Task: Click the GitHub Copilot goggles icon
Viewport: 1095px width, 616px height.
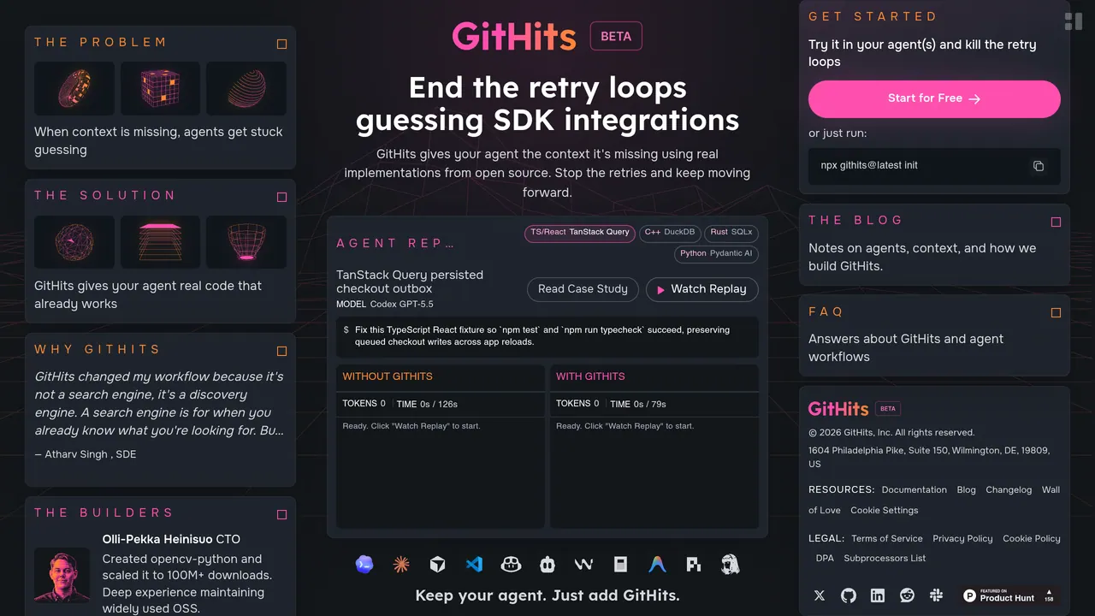Action: point(512,565)
